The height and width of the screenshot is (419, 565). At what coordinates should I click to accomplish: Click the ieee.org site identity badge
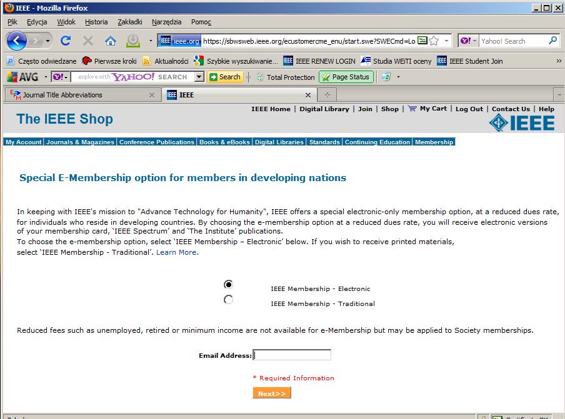pos(179,41)
